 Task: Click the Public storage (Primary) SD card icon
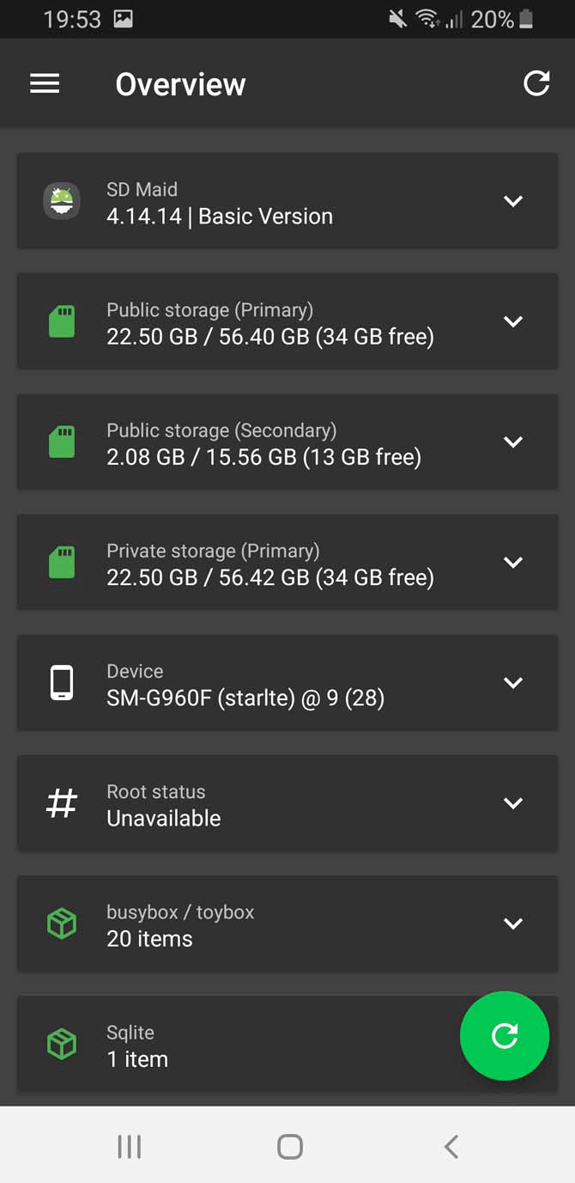[x=61, y=321]
